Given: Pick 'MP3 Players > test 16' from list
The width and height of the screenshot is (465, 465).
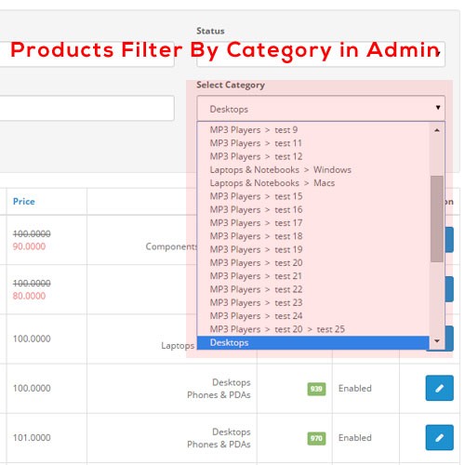Looking at the screenshot, I should [313, 210].
